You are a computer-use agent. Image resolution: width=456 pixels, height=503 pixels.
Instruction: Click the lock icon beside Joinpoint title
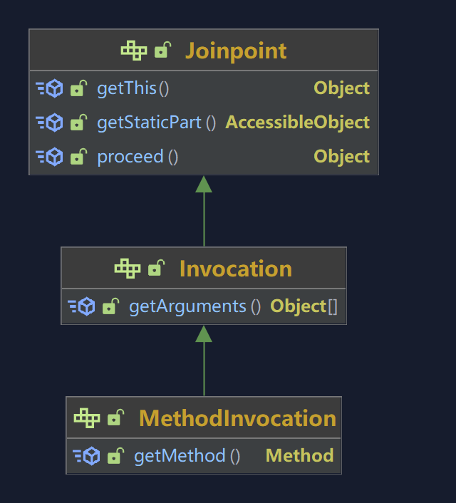tap(163, 51)
